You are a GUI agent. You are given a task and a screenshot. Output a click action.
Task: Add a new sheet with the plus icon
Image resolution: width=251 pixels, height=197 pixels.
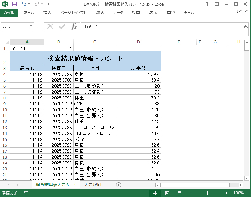[119, 185]
